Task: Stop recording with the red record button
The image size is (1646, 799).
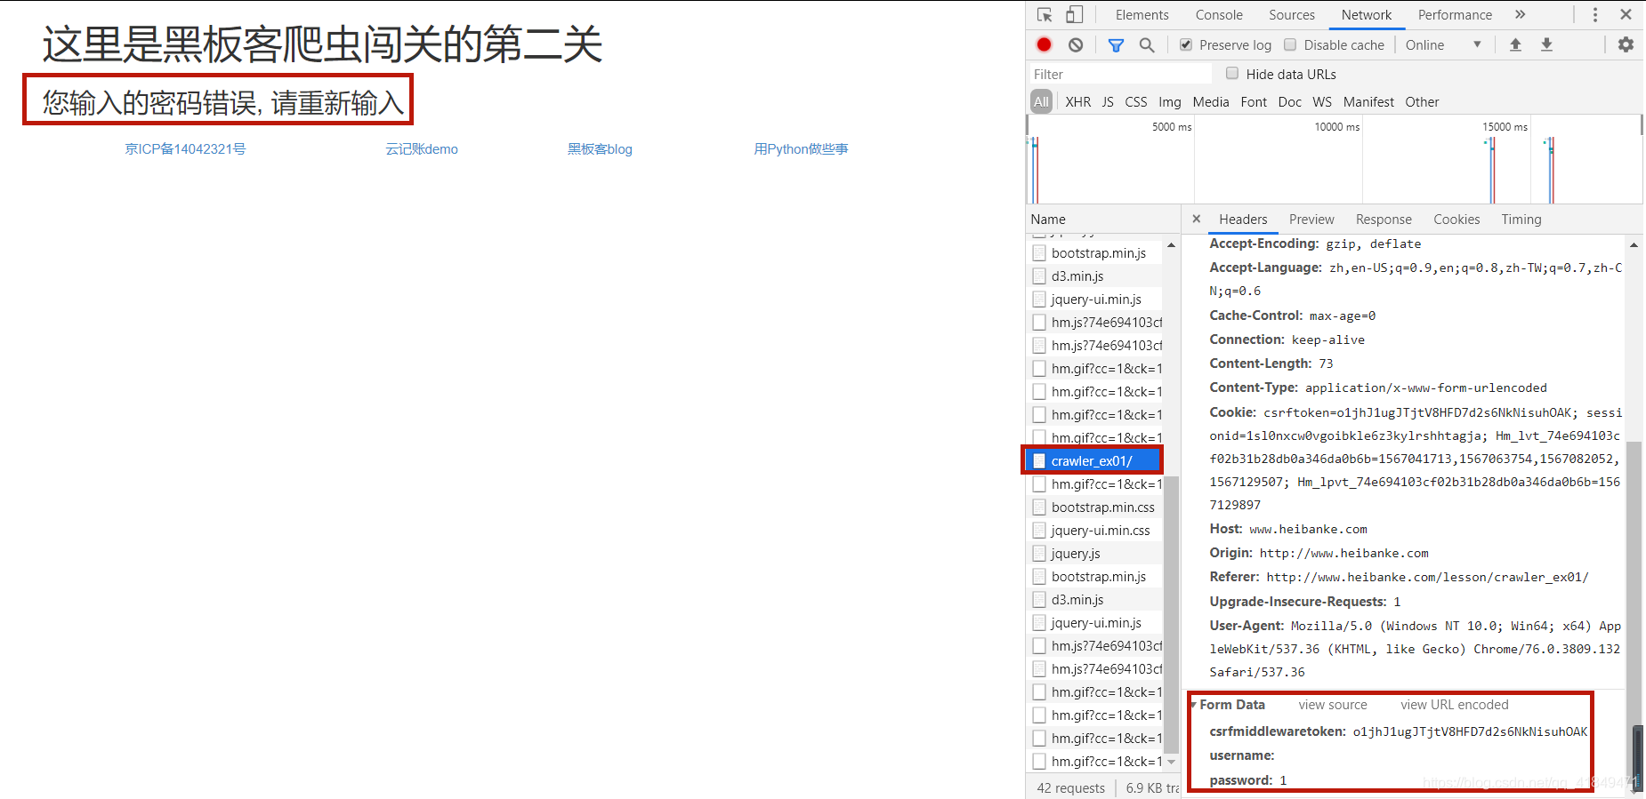Action: pos(1045,44)
